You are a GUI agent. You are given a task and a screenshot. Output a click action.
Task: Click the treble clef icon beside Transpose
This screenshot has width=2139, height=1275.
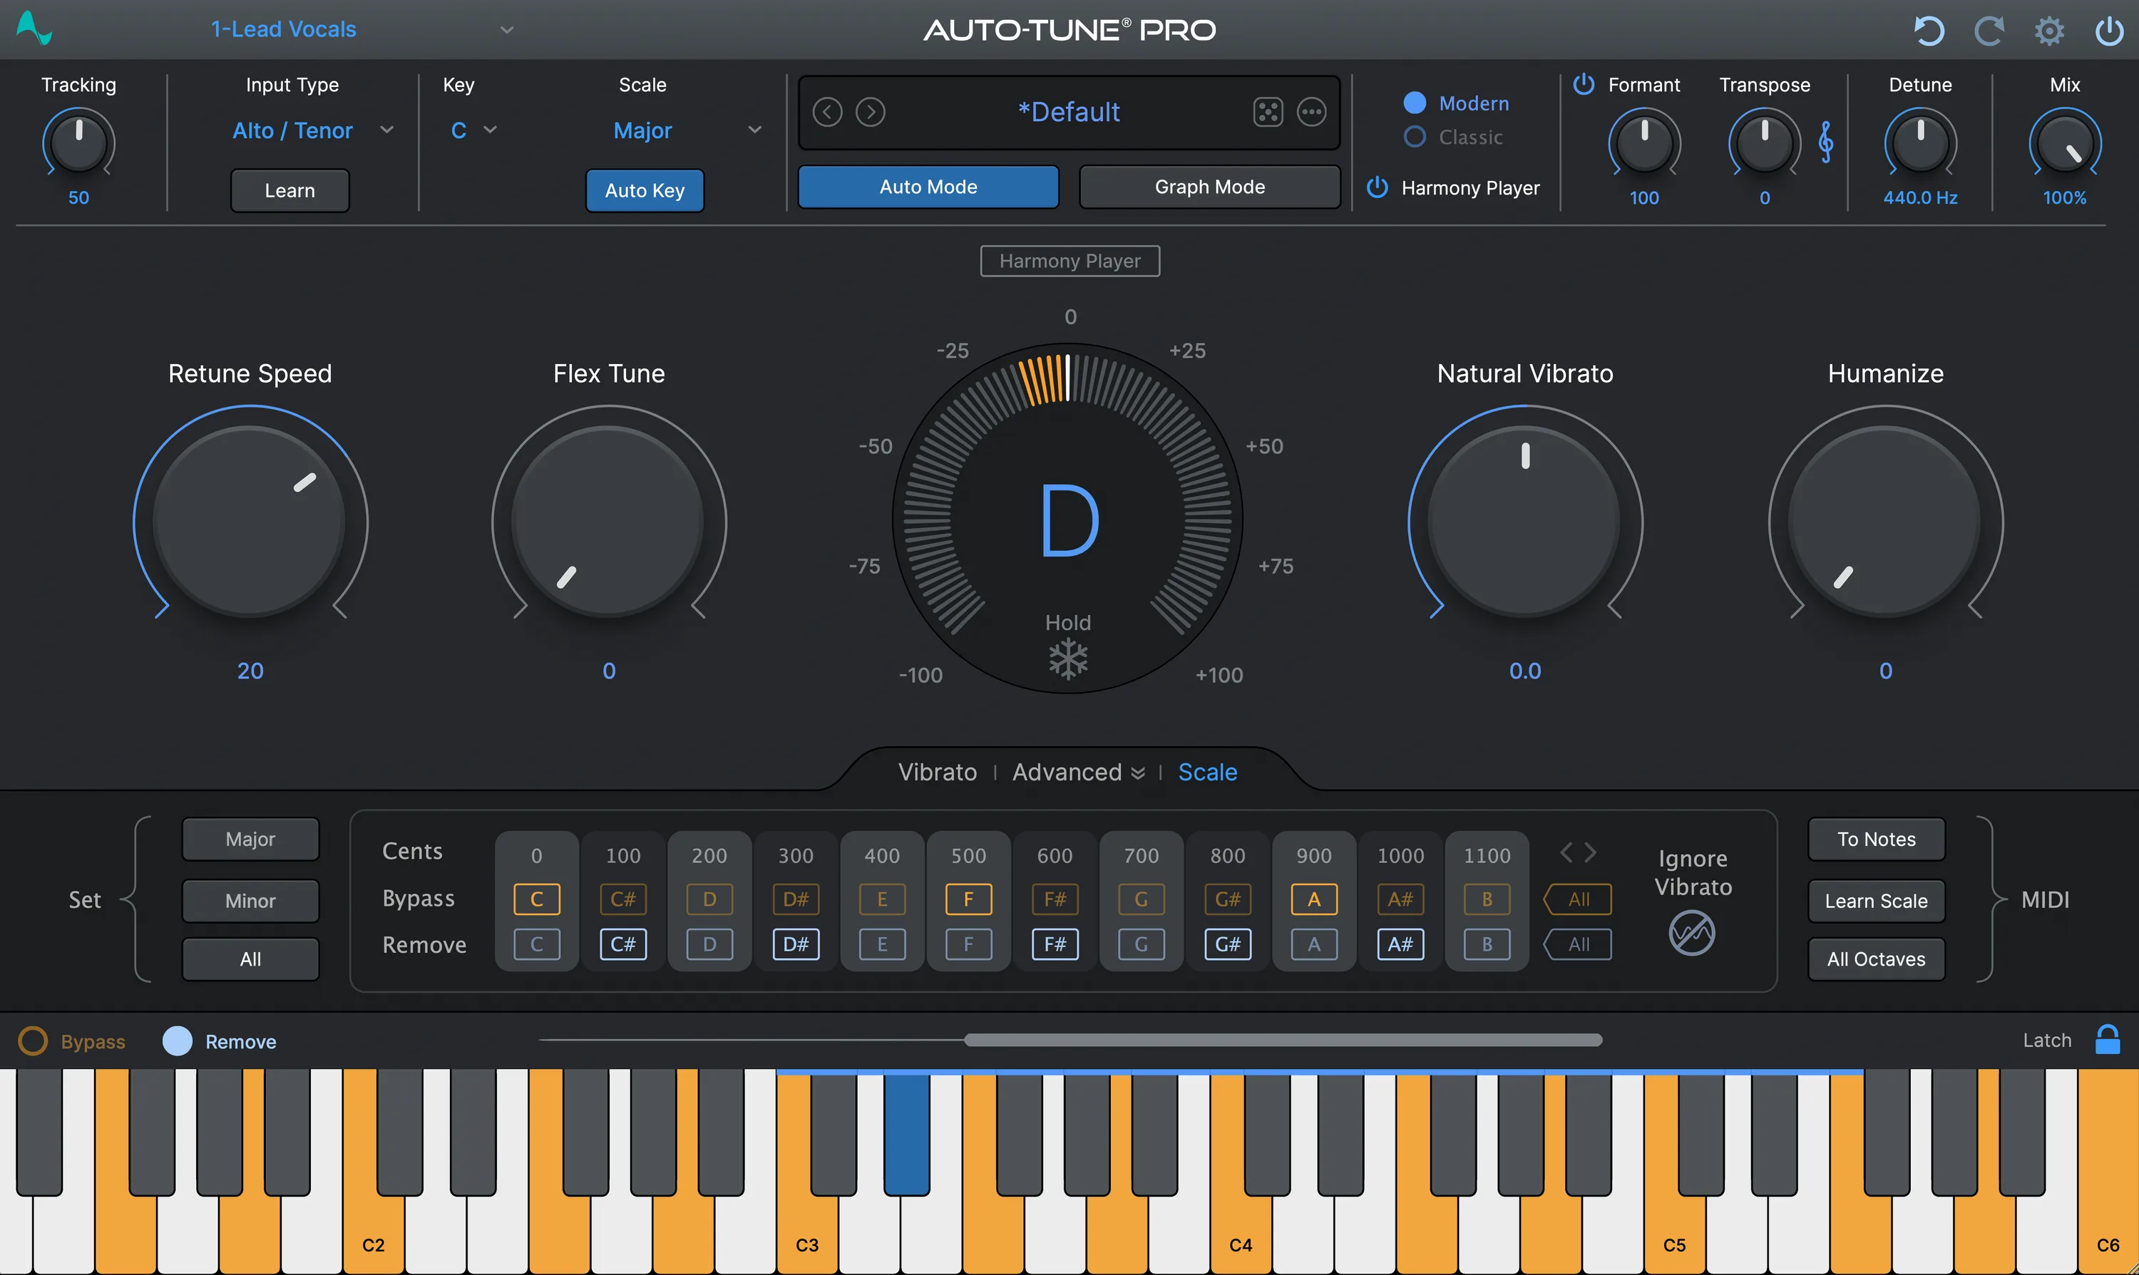pyautogui.click(x=1825, y=143)
